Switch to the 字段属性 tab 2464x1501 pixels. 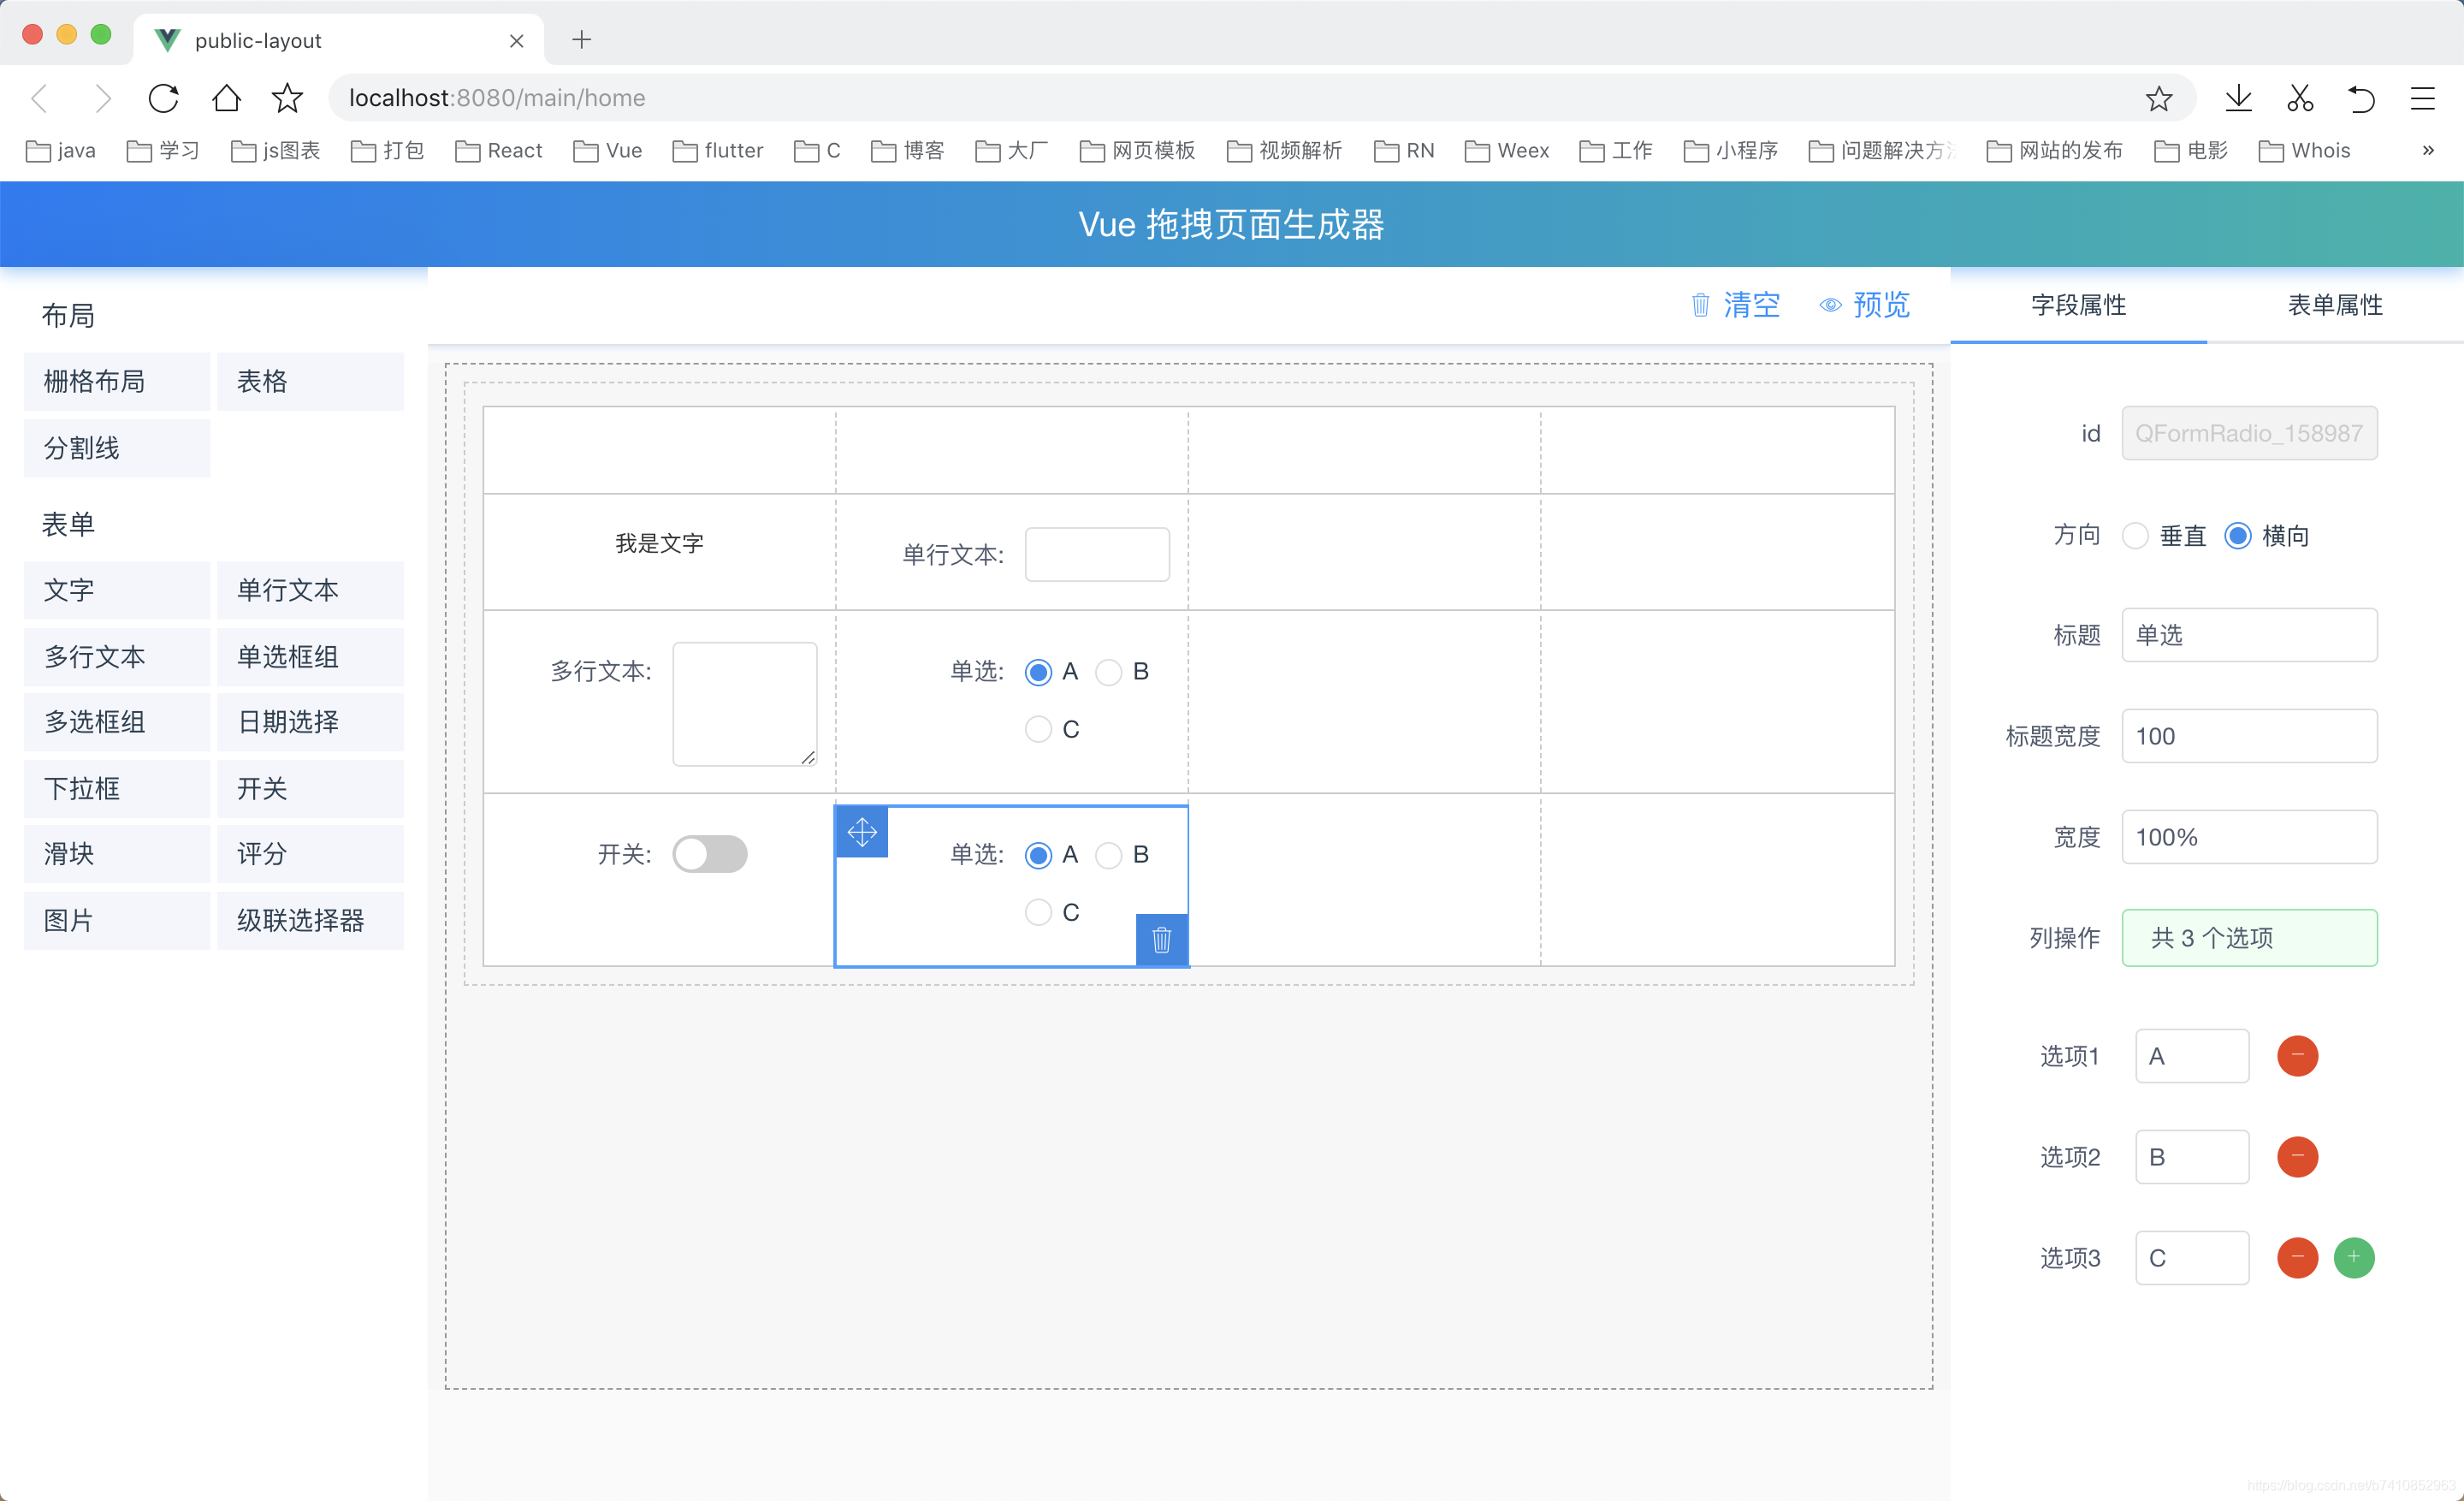[2079, 305]
